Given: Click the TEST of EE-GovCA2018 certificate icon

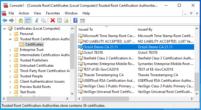Looking at the screenshot, I should (80, 69).
